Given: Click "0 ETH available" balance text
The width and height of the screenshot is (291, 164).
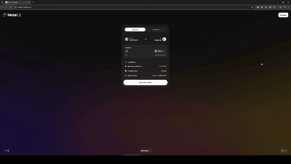Looking at the screenshot, I should [x=160, y=55].
